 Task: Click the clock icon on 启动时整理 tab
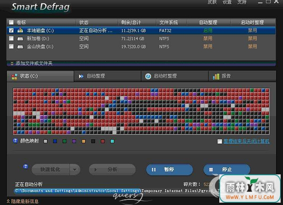[148, 76]
